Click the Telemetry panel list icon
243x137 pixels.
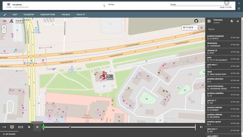coord(209,21)
